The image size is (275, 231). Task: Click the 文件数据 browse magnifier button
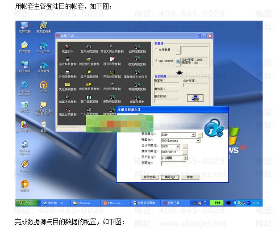click(178, 50)
